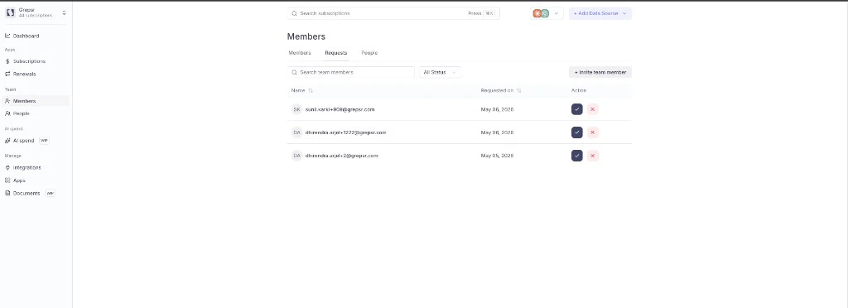The width and height of the screenshot is (848, 308).
Task: Click the DA avatar beside dhirendra.arjel+1222
Action: click(296, 132)
